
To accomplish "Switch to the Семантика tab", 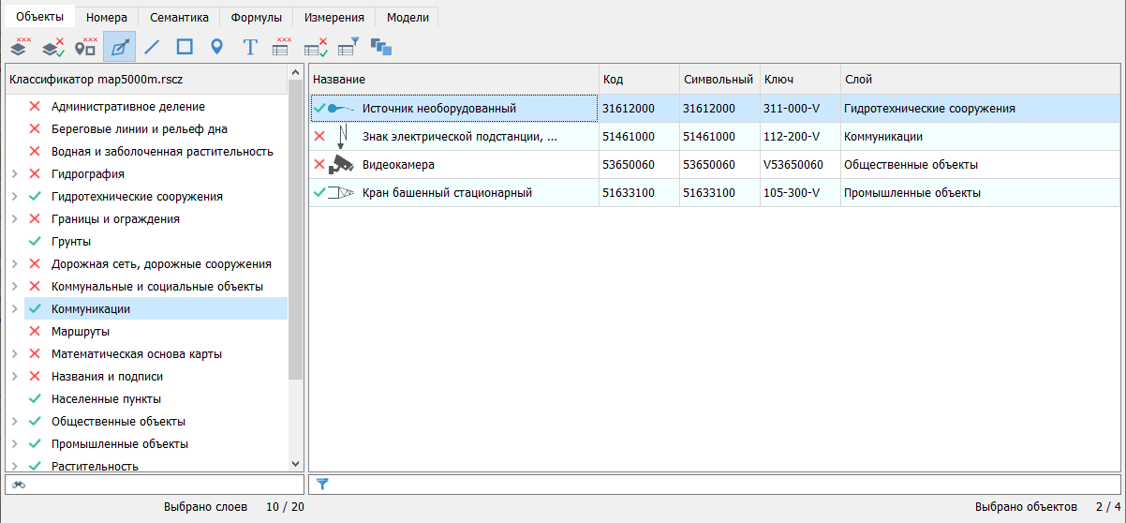I will pos(180,17).
